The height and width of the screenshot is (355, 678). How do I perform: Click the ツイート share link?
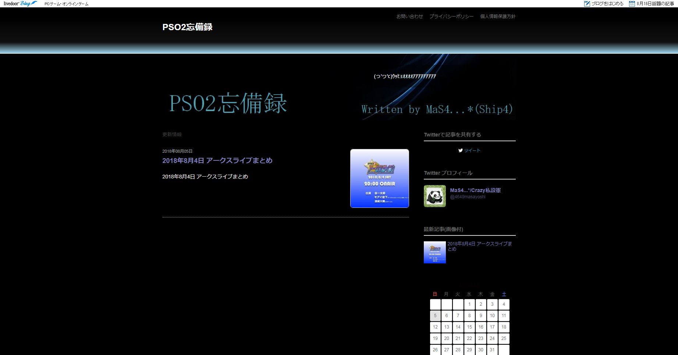point(472,150)
